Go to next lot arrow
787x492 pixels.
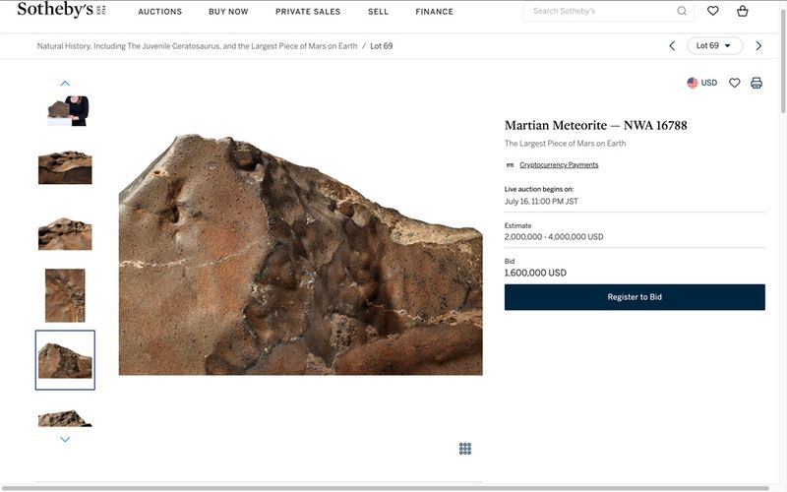(758, 46)
